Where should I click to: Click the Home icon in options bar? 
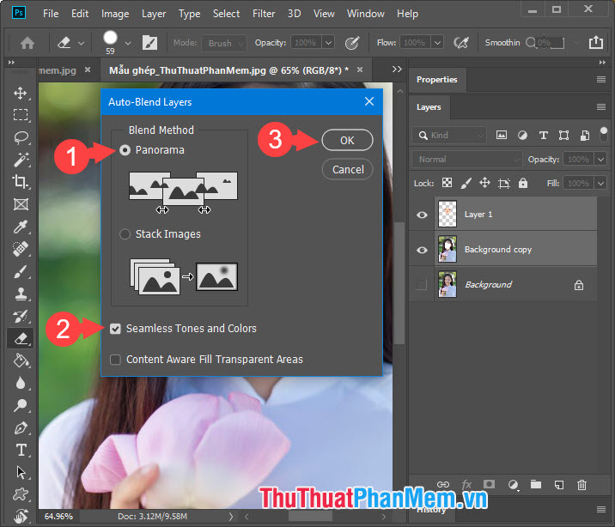click(x=27, y=43)
